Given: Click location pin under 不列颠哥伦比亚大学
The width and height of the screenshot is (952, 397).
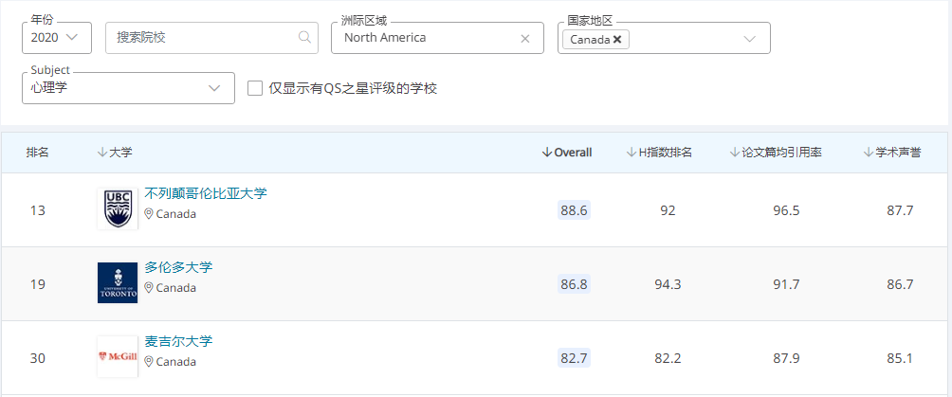Looking at the screenshot, I should [149, 214].
